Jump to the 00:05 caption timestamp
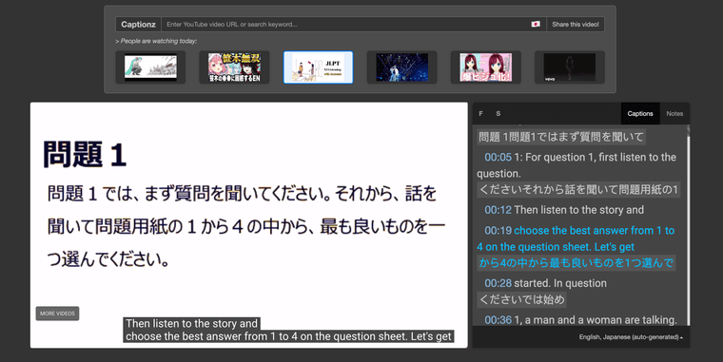The width and height of the screenshot is (723, 362). pos(498,157)
